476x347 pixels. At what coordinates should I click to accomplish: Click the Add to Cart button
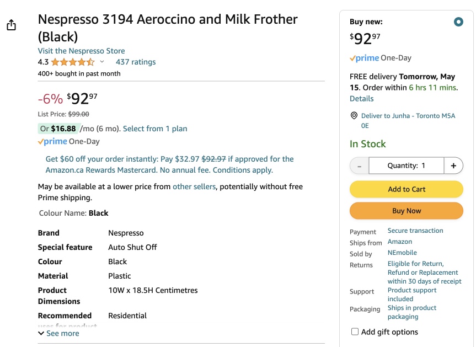[406, 189]
